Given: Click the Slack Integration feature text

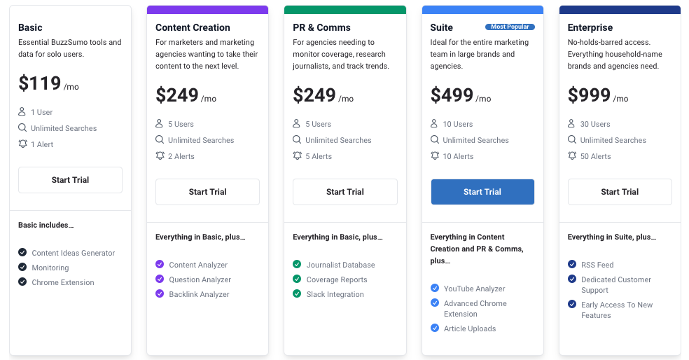Looking at the screenshot, I should coord(335,294).
